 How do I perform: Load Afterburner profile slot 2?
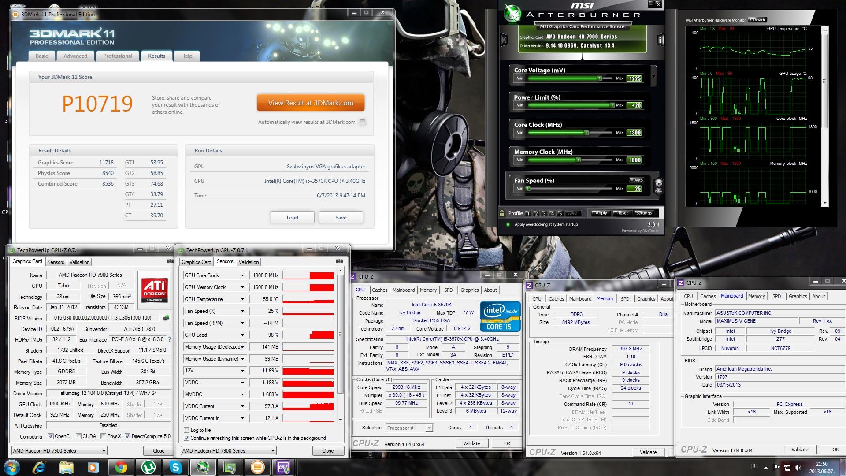click(x=536, y=213)
